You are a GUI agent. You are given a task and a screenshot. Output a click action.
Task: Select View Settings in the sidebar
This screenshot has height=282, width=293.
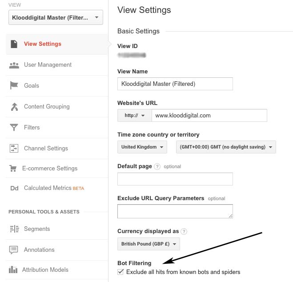43,44
